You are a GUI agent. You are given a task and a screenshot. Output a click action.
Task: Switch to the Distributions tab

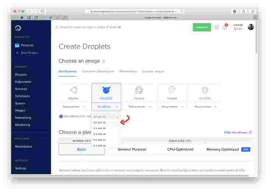point(67,71)
